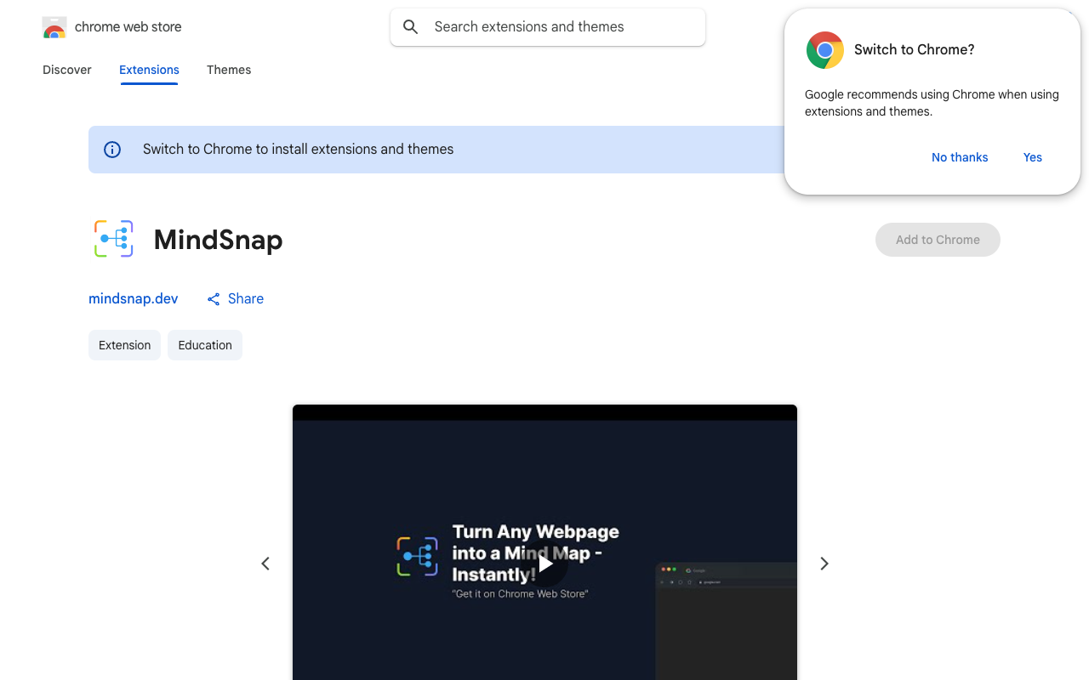Decline with No thanks
This screenshot has height=680, width=1089.
point(960,157)
